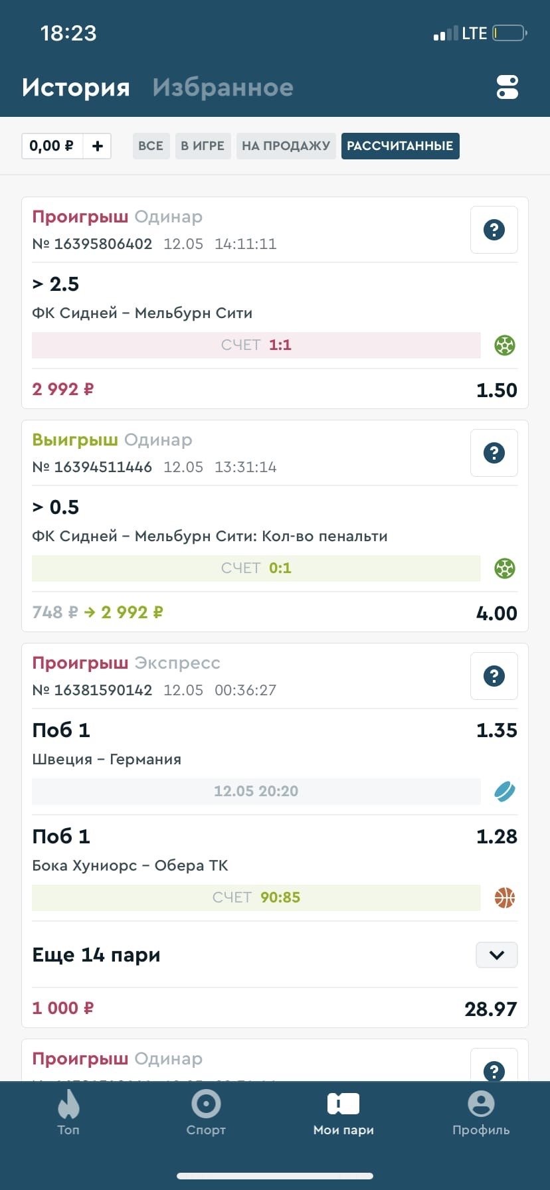Expand the "Еще 14 пари" list

[497, 955]
